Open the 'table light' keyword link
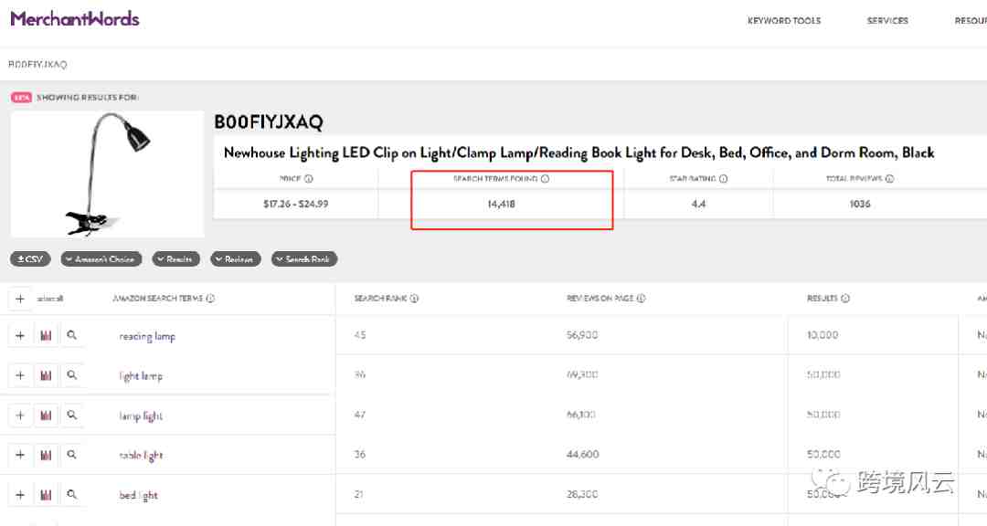Viewport: 987px width, 526px height. [141, 456]
